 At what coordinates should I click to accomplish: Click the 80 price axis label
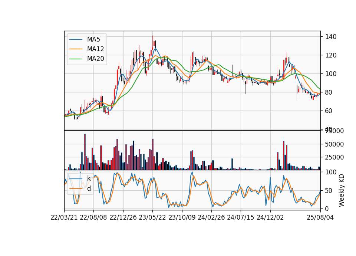[x=329, y=92]
